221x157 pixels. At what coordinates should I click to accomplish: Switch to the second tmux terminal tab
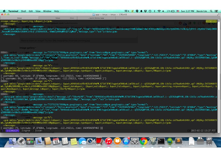click(58, 18)
